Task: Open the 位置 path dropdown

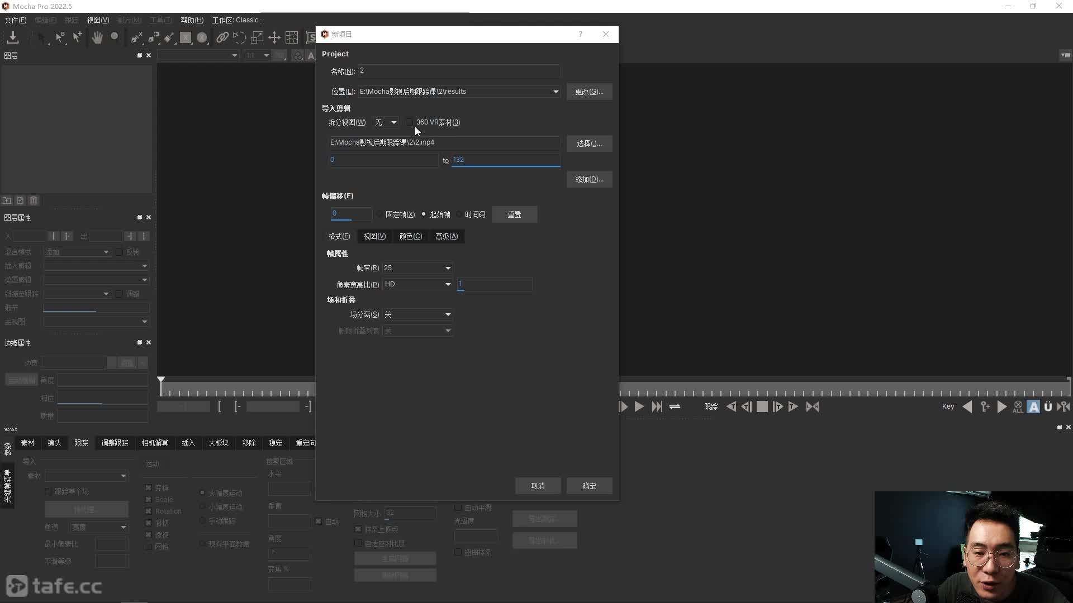Action: click(556, 92)
